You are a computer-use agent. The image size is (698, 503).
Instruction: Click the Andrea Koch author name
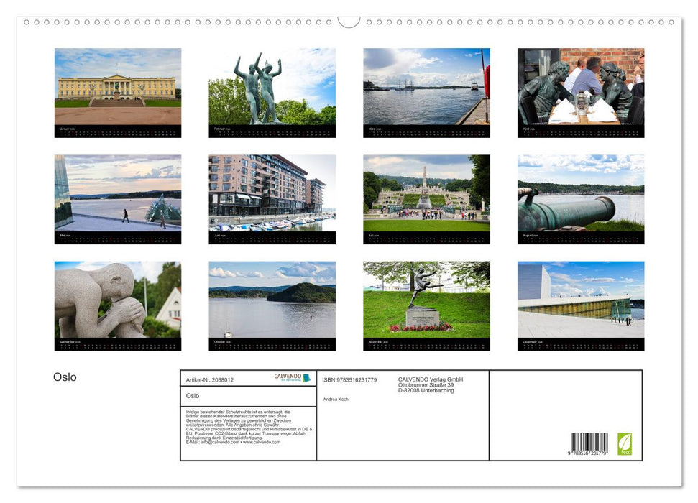pos(336,399)
